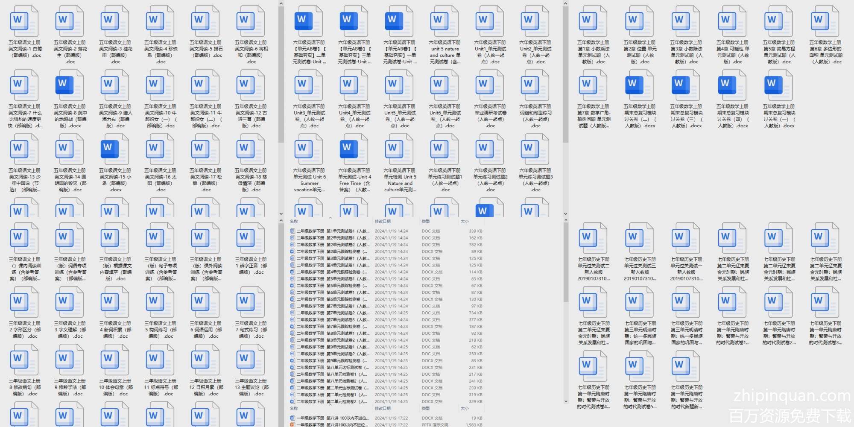The width and height of the screenshot is (854, 427).
Task: Click 名称 column header above 二年级数学 list
Action: coord(294,222)
